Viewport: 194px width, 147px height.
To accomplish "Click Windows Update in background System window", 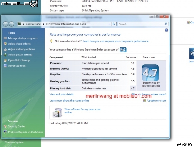I will point(14,142).
